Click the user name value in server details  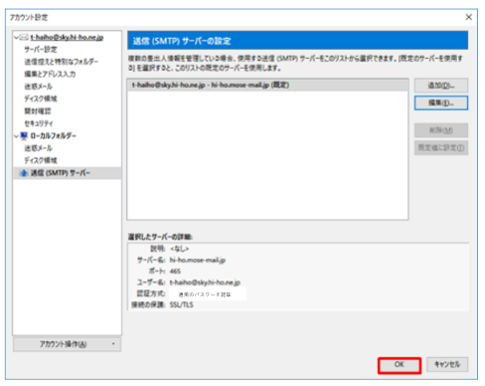point(205,283)
